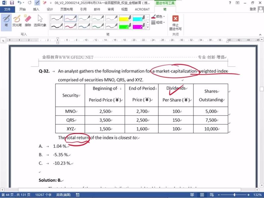Switch to the Review (审阅) tab
The height and width of the screenshot is (198, 264).
111,9
